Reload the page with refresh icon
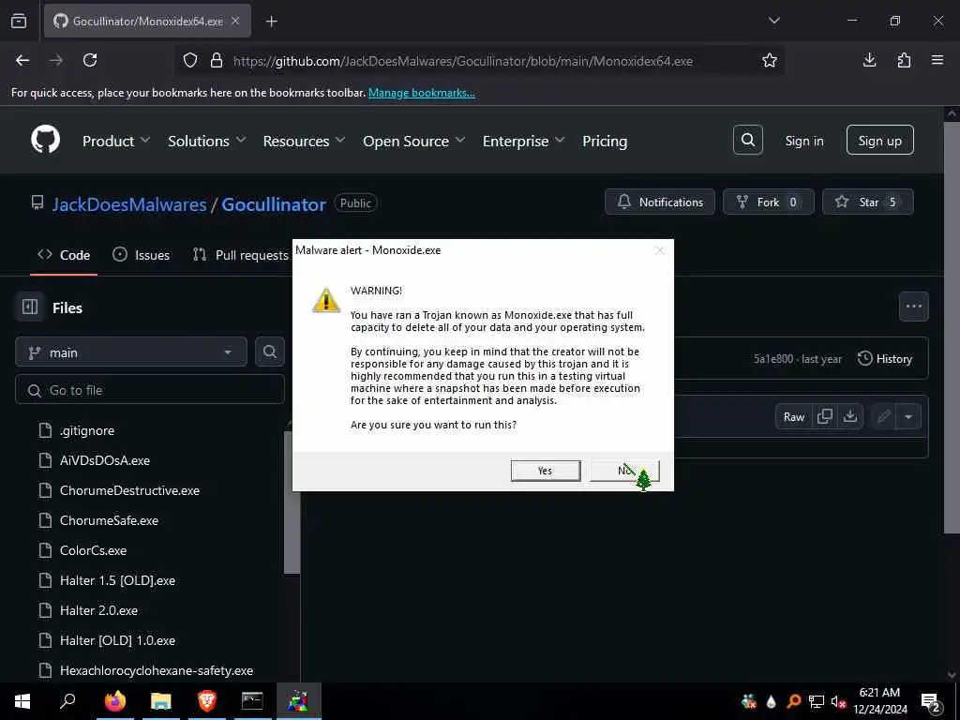960x720 pixels. click(x=90, y=60)
